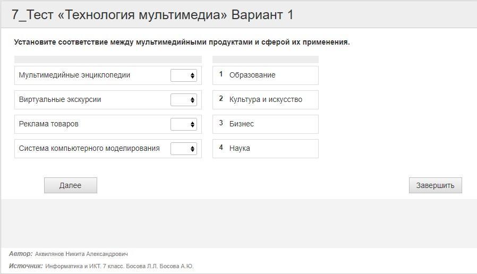Click the Мультимедийные энциклопедии label text
This screenshot has height=274, width=477.
click(74, 75)
